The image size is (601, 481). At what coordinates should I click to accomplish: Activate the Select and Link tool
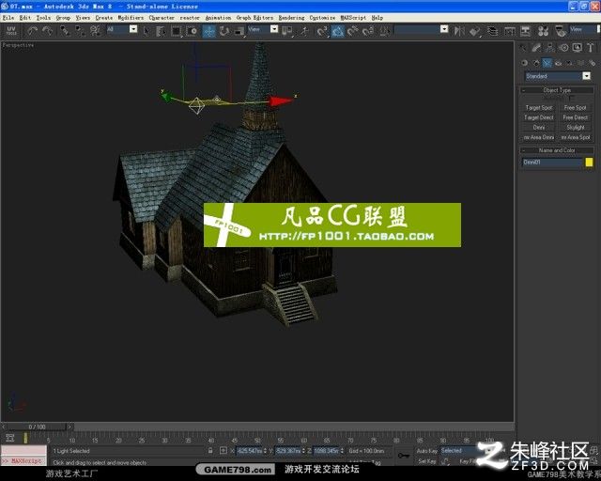click(x=65, y=31)
